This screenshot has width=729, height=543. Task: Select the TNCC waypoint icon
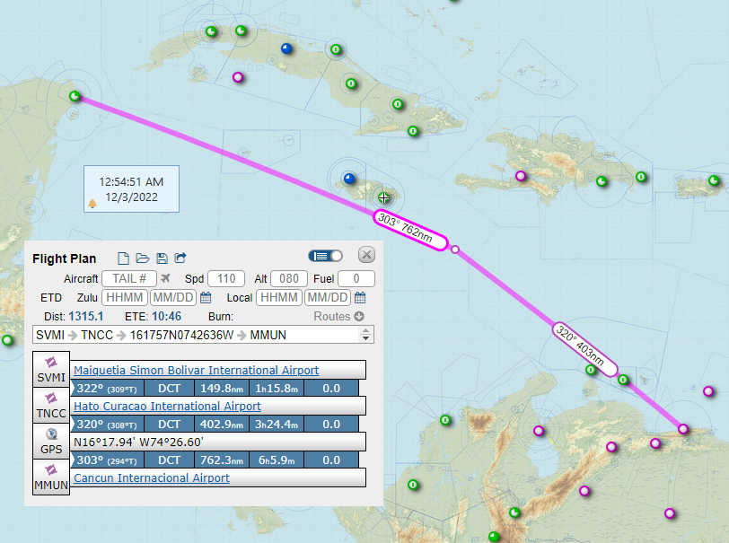pos(51,405)
